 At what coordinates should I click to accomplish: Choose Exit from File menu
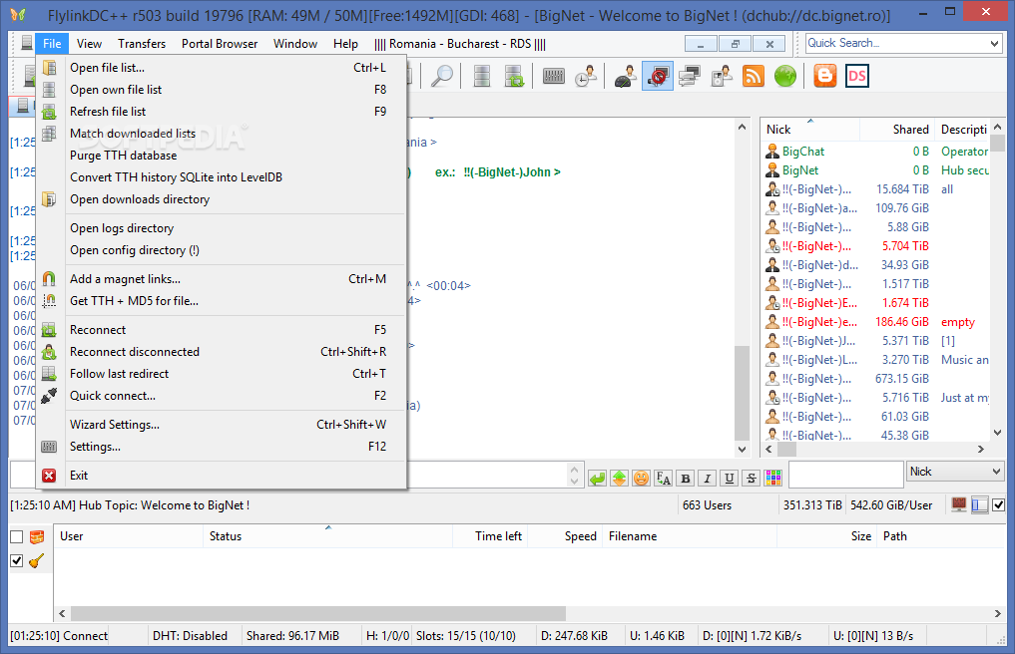(x=222, y=476)
